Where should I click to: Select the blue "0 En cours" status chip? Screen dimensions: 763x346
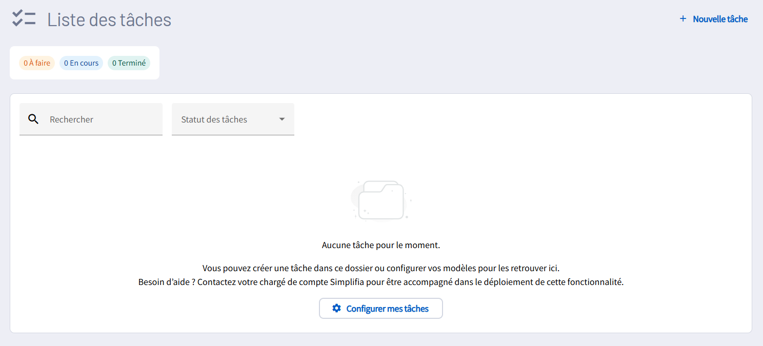click(81, 63)
